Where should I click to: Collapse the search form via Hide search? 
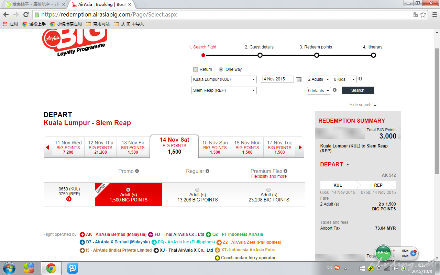363,105
